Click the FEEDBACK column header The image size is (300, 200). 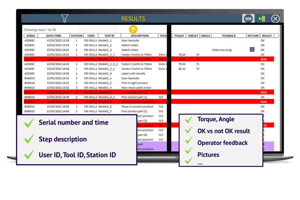(229, 36)
